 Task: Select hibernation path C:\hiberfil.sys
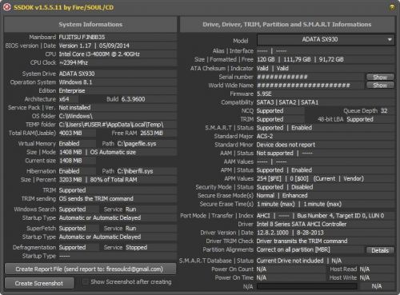pos(135,171)
